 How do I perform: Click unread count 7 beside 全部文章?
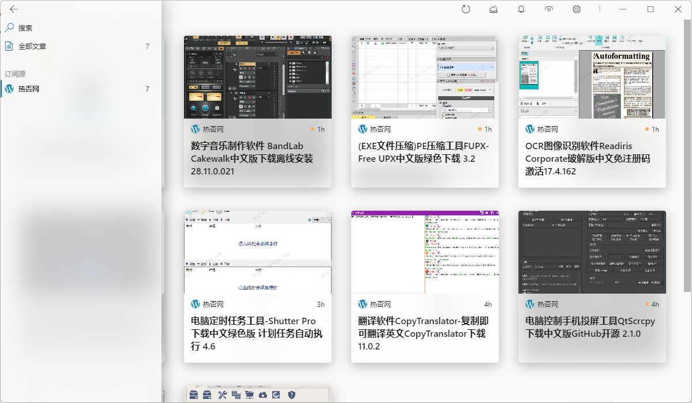pyautogui.click(x=148, y=47)
